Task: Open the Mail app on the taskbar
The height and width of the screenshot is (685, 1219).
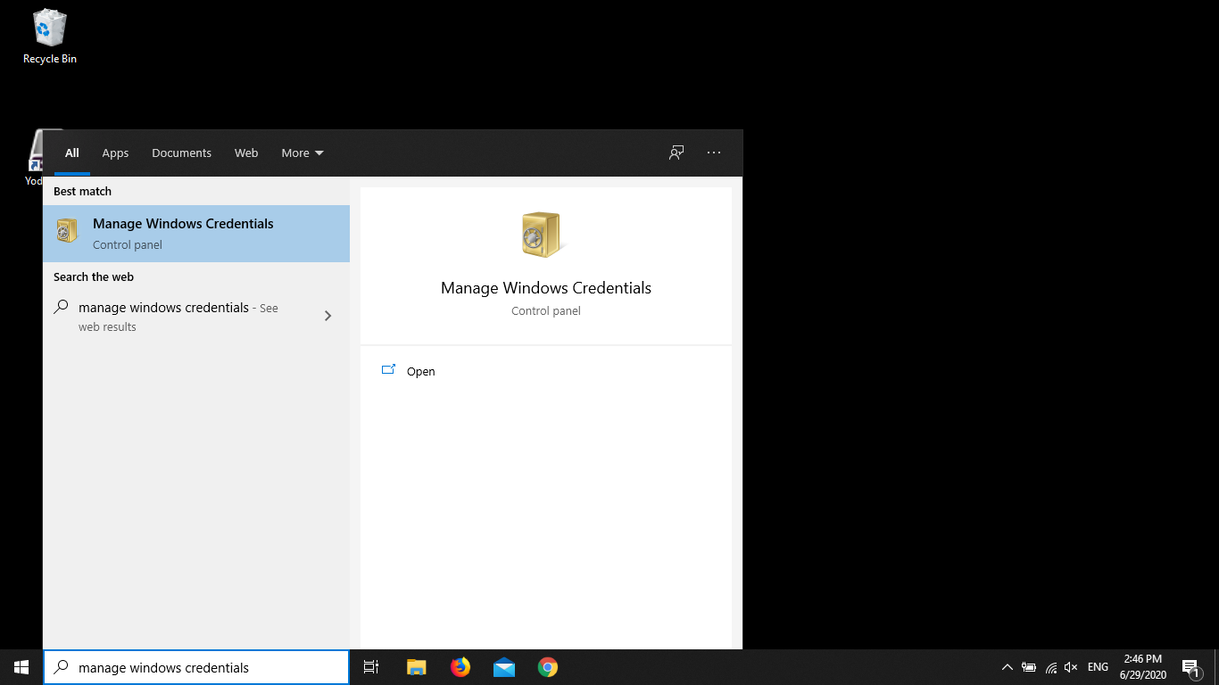Action: tap(504, 667)
